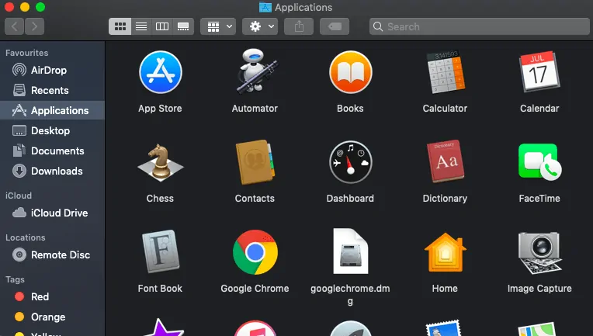
Task: Open Recents in the sidebar
Action: [x=52, y=90]
